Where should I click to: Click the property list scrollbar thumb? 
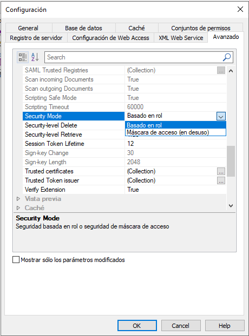point(231,161)
